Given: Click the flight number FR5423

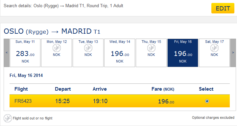Looking at the screenshot, I should (23, 101).
